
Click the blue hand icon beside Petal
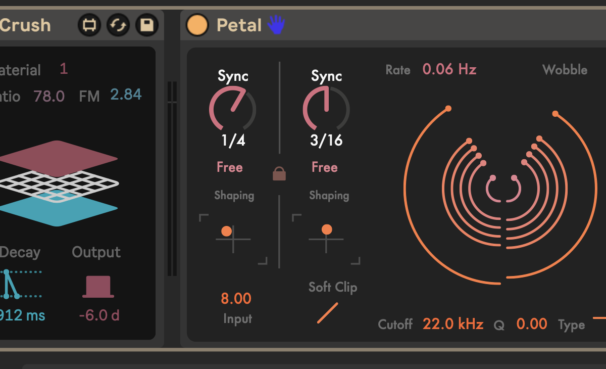click(276, 25)
